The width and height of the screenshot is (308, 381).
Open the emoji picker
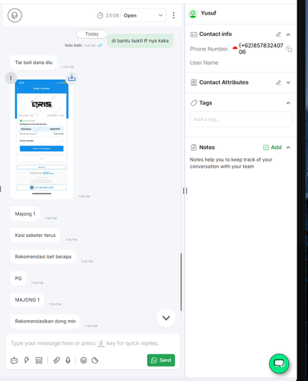[83, 360]
